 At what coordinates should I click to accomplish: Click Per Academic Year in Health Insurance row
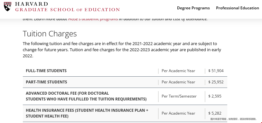tap(178, 113)
